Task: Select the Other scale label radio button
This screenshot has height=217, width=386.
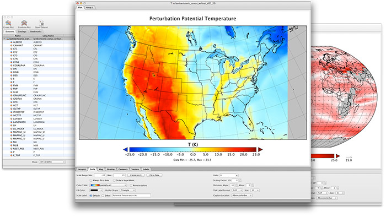Action: [103, 196]
